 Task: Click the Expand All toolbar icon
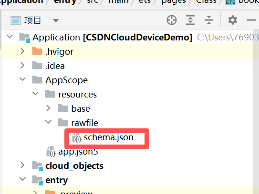190,20
